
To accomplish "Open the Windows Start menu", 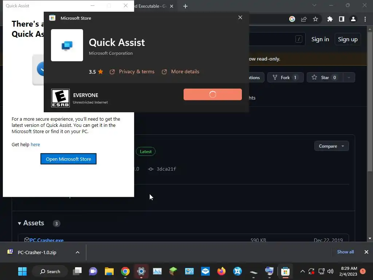I will (22, 271).
